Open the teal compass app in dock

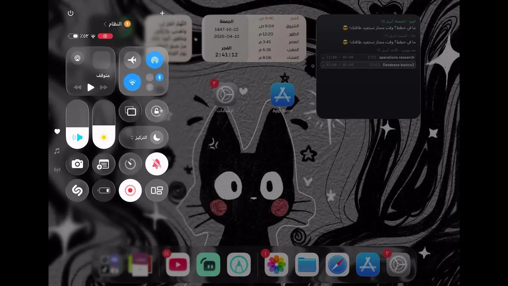pos(239,265)
